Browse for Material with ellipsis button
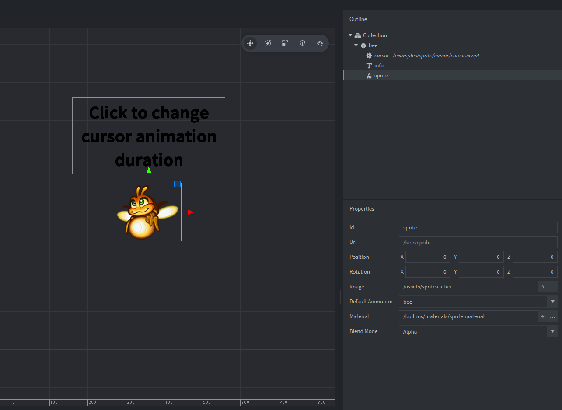This screenshot has height=410, width=562. coord(552,316)
